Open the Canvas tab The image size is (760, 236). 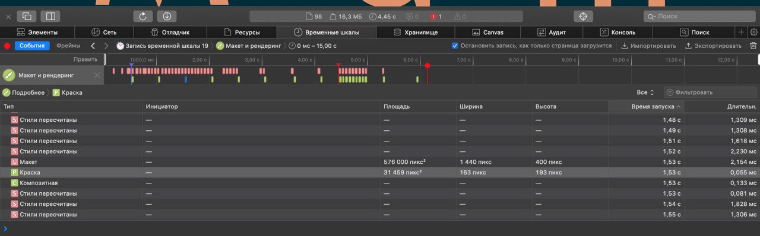(x=487, y=32)
